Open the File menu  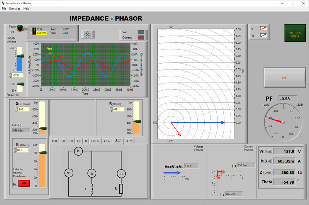point(4,8)
